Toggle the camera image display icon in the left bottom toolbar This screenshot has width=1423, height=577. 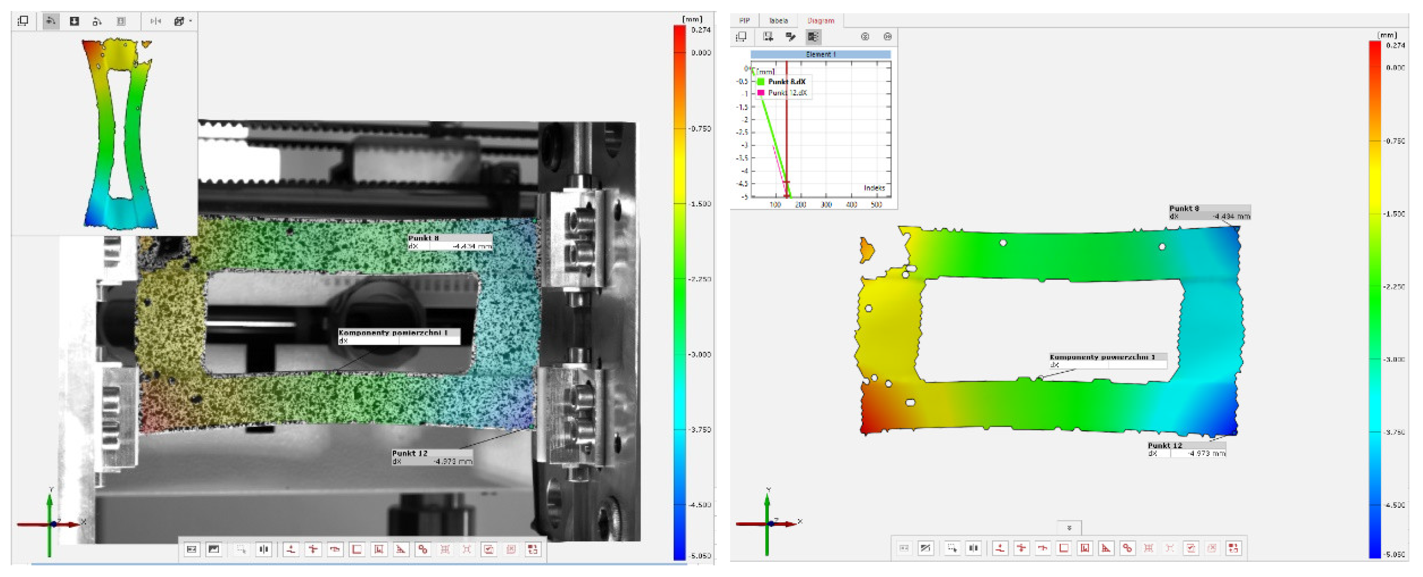(214, 549)
